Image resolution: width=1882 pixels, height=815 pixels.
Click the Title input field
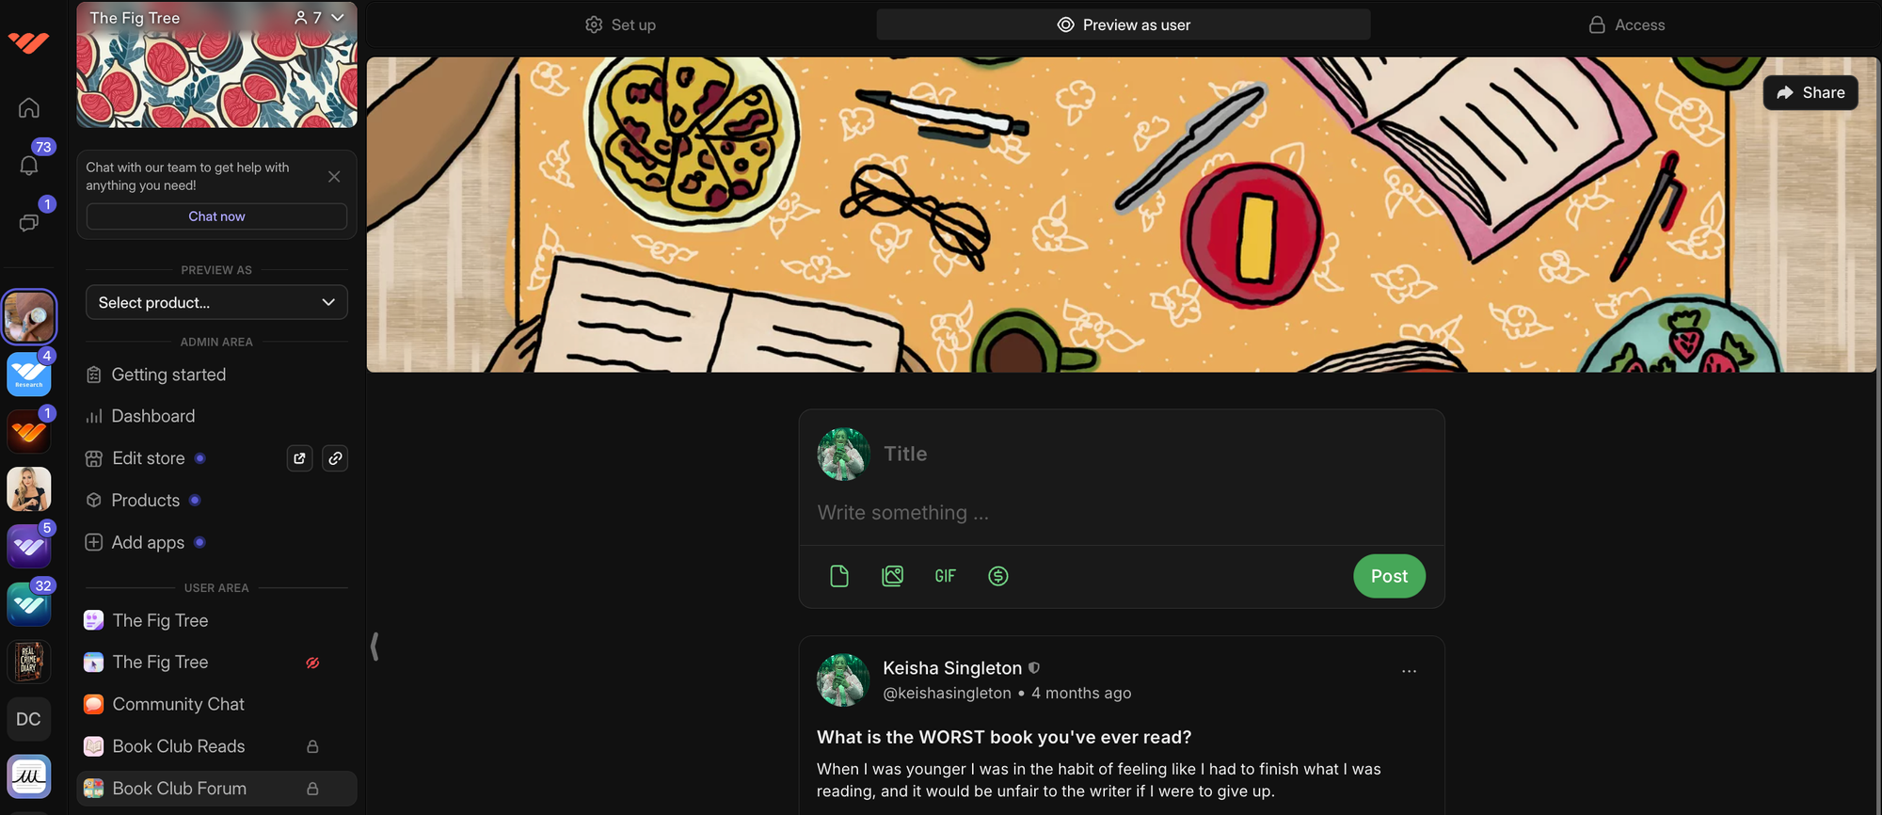pos(1153,454)
